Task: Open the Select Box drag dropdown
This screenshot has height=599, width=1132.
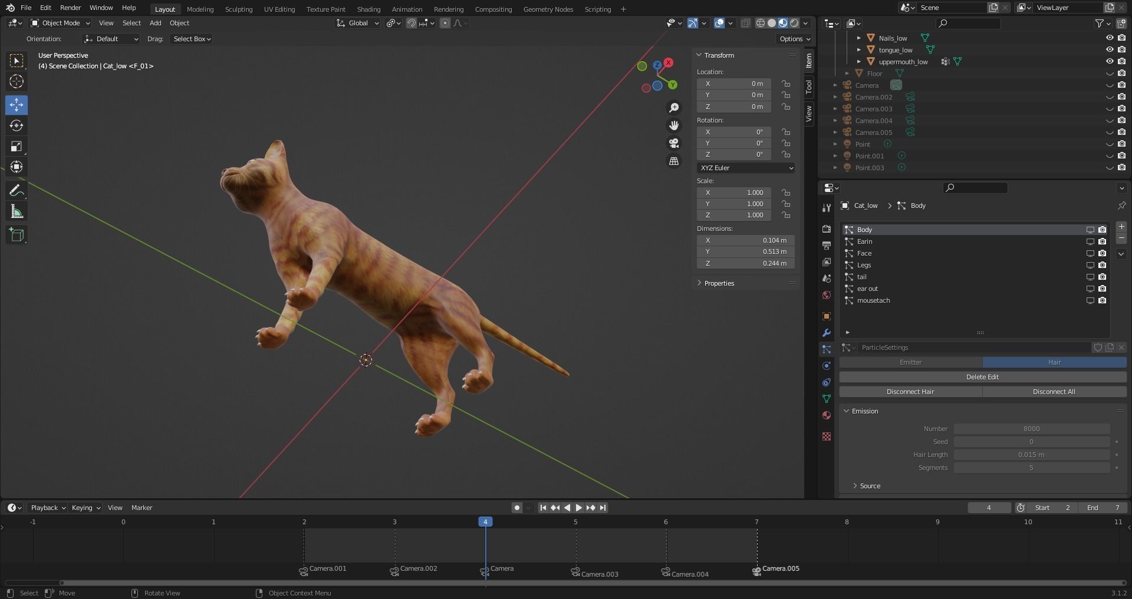Action: pyautogui.click(x=192, y=39)
